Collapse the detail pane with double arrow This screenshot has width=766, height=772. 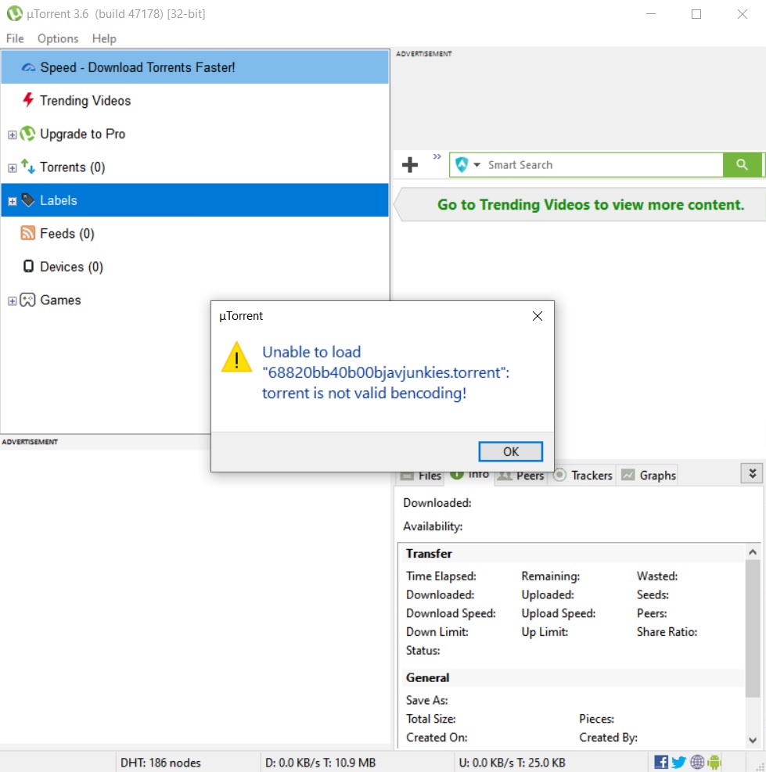[x=752, y=474]
